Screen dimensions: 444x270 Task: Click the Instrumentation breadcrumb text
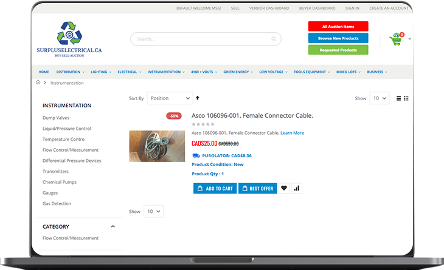click(x=67, y=83)
